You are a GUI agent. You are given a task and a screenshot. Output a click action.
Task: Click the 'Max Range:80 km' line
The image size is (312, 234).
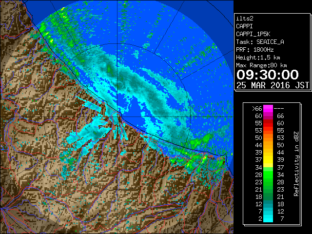(x=261, y=65)
